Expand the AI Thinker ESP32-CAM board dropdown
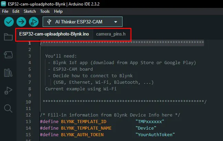The width and height of the screenshot is (223, 141). [x=83, y=22]
